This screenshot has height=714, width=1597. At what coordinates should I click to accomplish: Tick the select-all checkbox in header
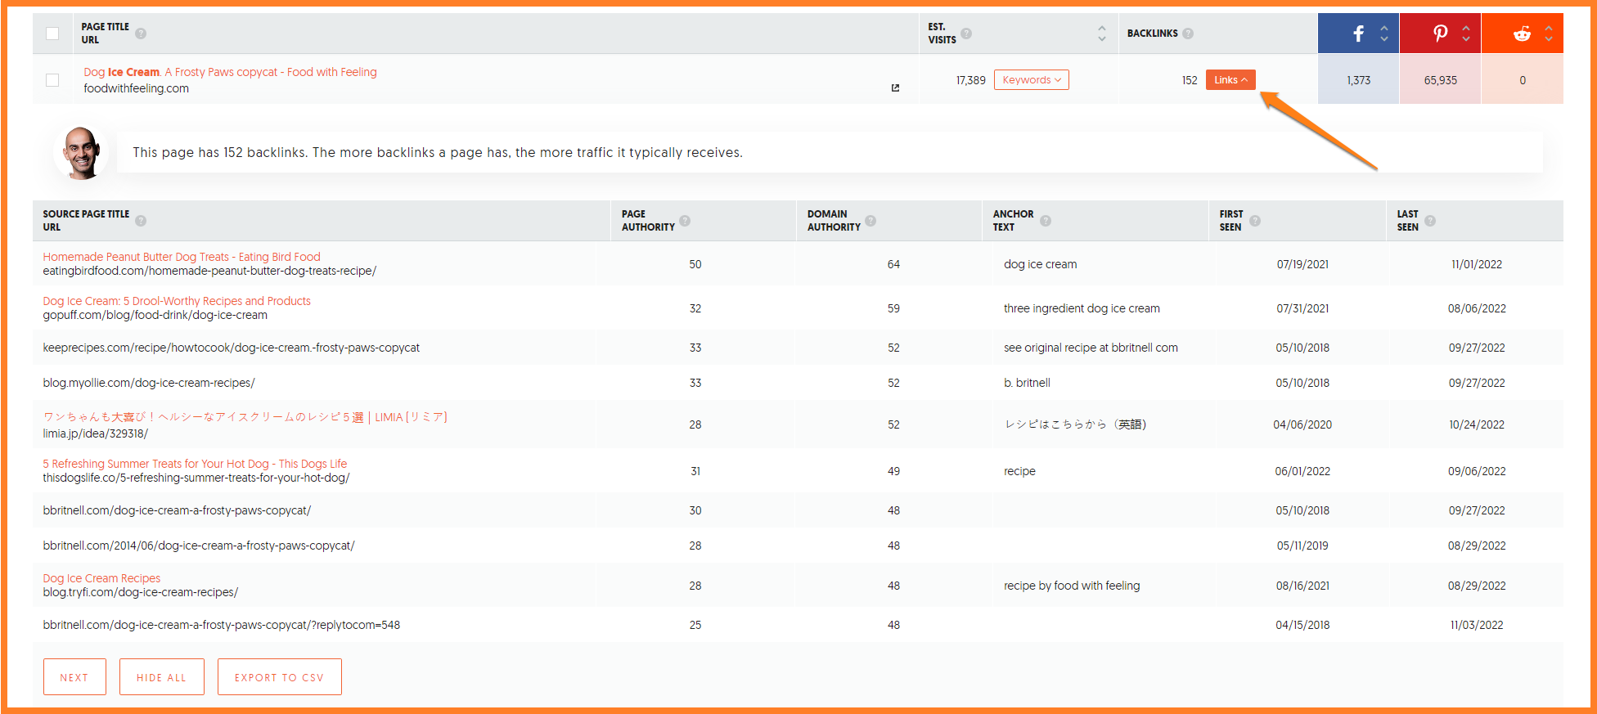click(x=52, y=34)
